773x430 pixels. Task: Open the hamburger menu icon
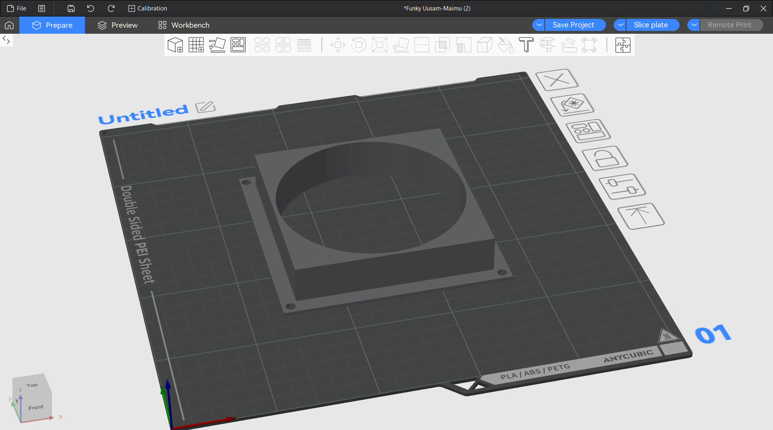(41, 8)
